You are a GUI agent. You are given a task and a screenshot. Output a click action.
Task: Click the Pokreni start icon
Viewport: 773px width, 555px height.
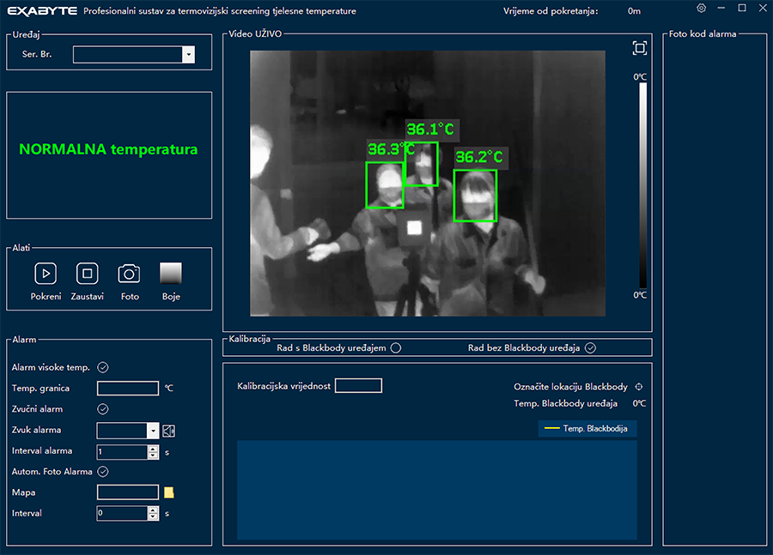(45, 274)
